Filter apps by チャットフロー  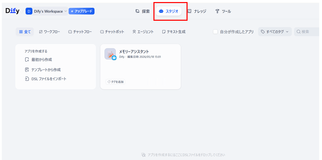point(80,32)
